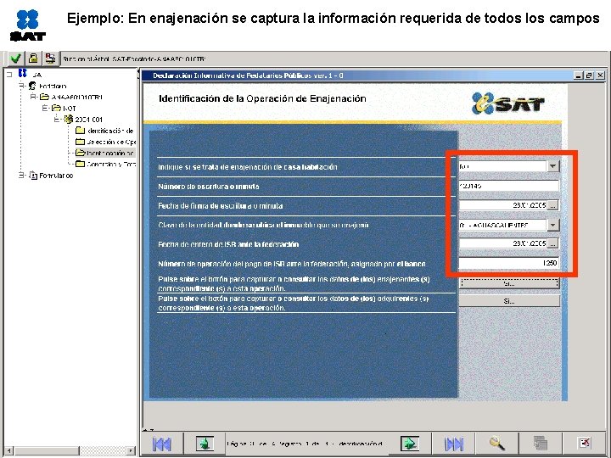Screen dimensions: 611x458
Task: Minimize the Declaración Informativa inner window
Action: (x=579, y=75)
